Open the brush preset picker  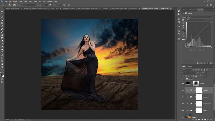(9, 5)
